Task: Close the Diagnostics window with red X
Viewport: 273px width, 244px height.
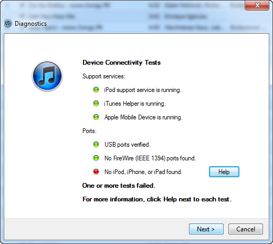Action: (257, 5)
